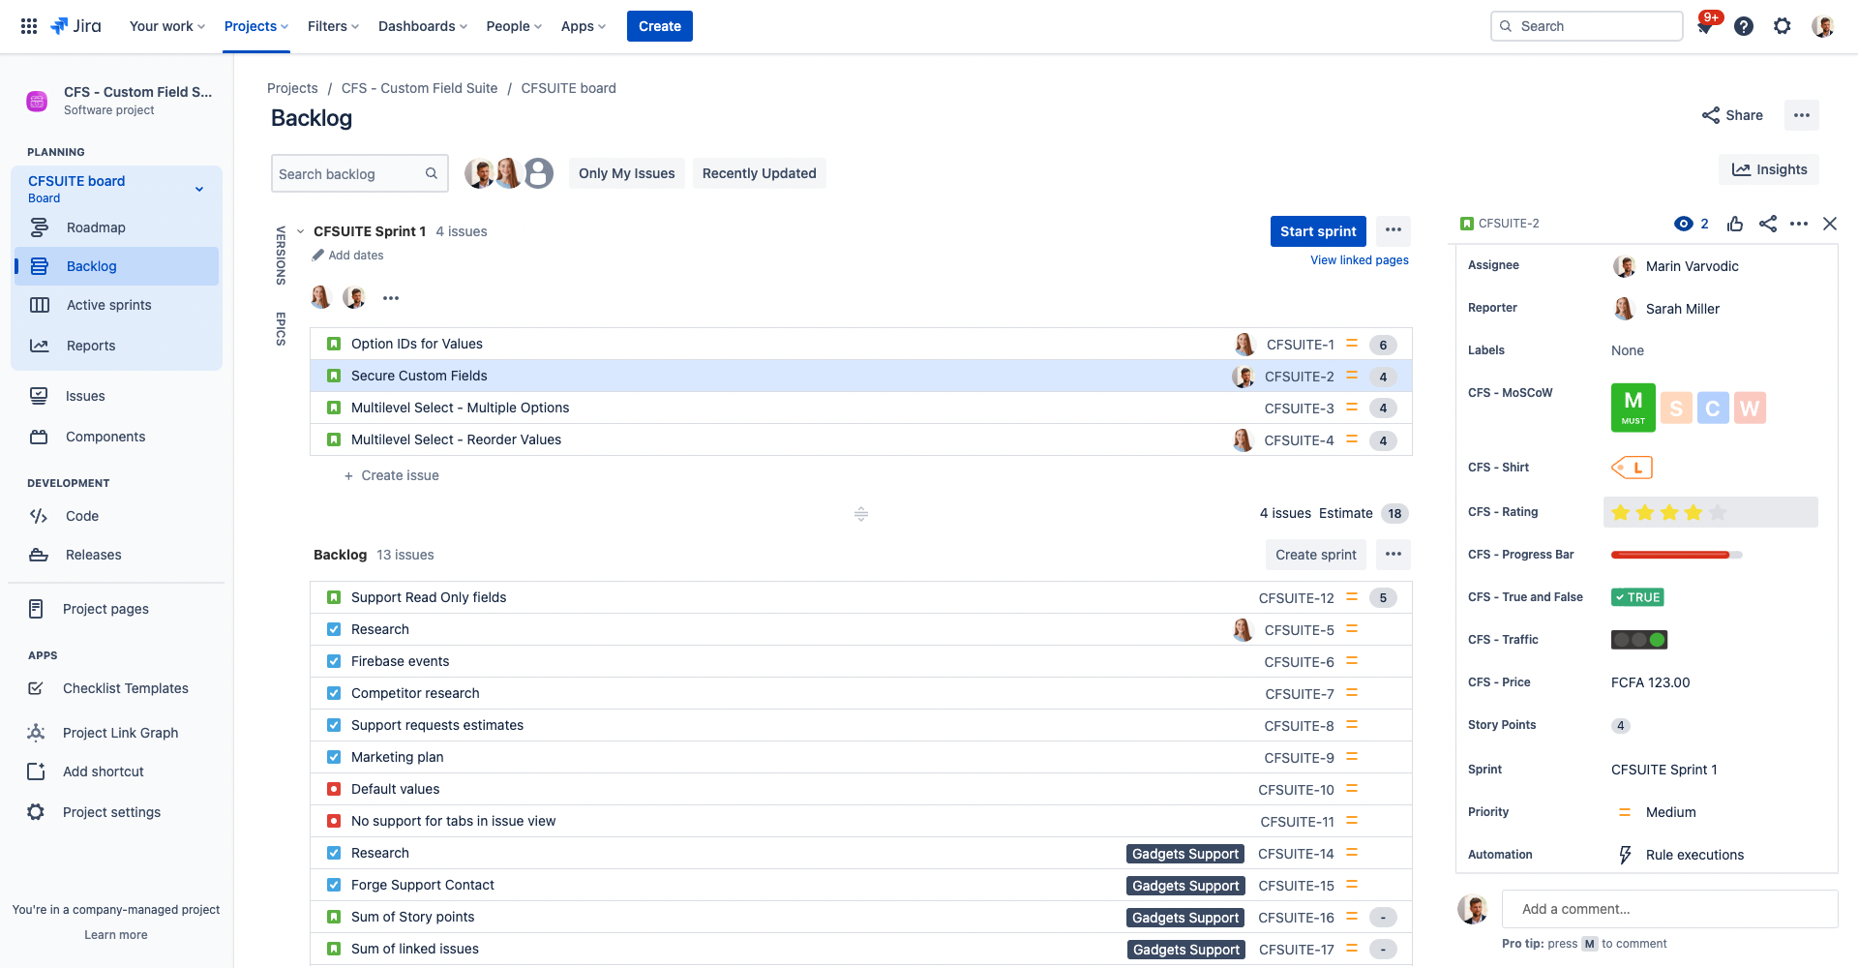1858x968 pixels.
Task: Click the Rule executions lightning icon
Action: click(1625, 855)
